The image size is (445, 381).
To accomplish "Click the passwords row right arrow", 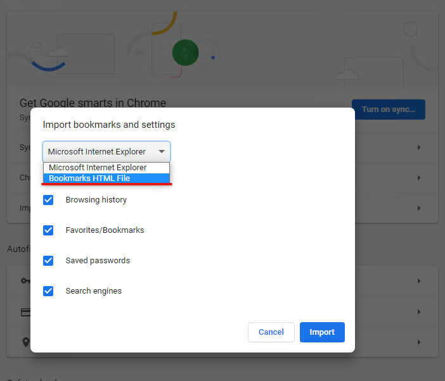I will point(419,281).
